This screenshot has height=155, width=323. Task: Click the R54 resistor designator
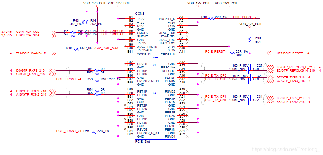[90, 89]
